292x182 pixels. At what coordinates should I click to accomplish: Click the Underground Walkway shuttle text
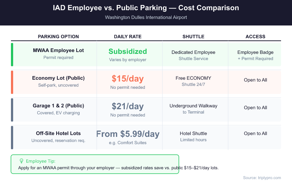(193, 106)
